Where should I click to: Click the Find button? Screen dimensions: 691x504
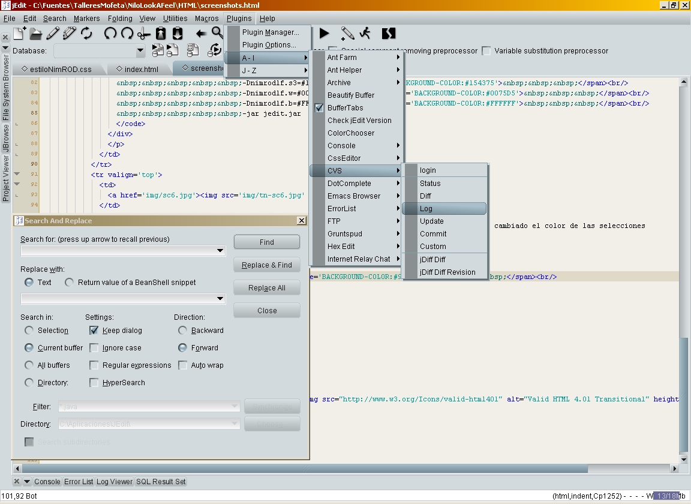point(267,242)
